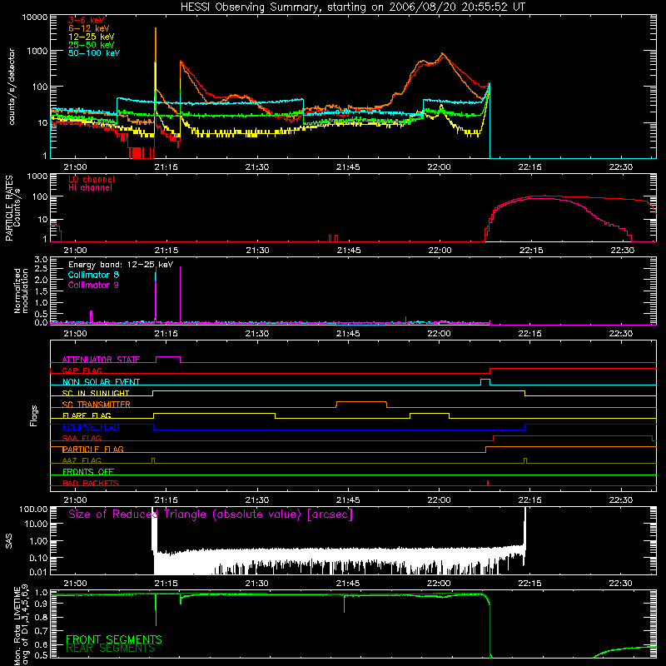This screenshot has height=666, width=666.
Task: Select the cyan 50-100 keV legend label
Action: click(x=94, y=53)
